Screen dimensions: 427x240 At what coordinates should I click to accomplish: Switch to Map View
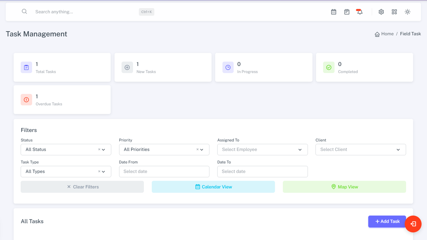(344, 187)
